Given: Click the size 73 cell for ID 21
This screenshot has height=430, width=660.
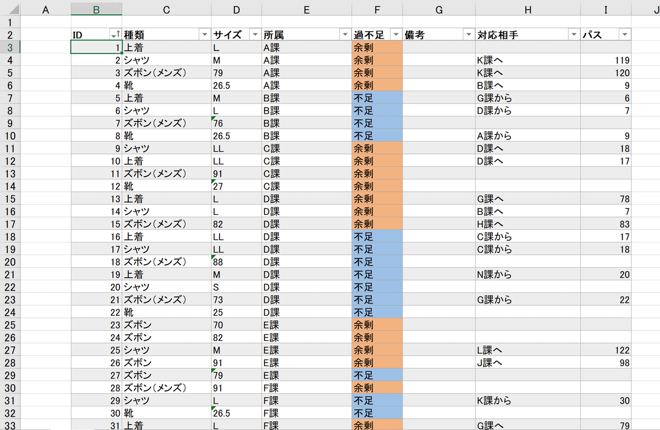Looking at the screenshot, I should 237,300.
